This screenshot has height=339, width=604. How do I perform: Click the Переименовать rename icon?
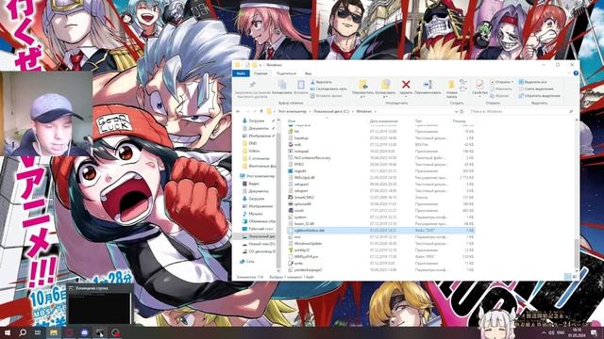[428, 84]
